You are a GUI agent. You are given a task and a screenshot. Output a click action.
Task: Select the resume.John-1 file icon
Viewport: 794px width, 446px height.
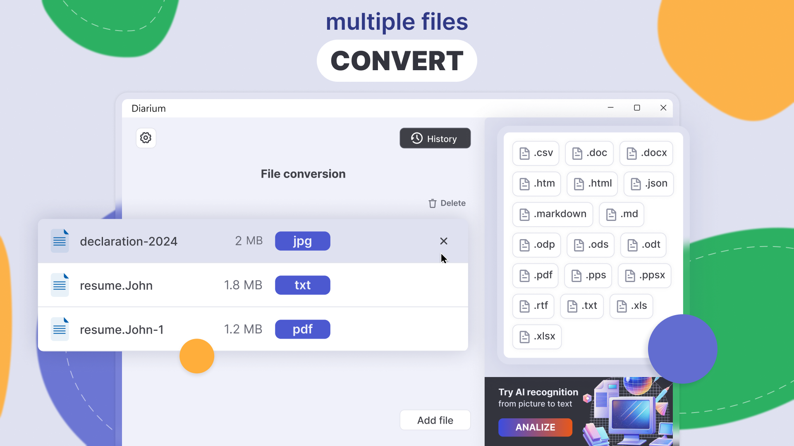pyautogui.click(x=60, y=329)
